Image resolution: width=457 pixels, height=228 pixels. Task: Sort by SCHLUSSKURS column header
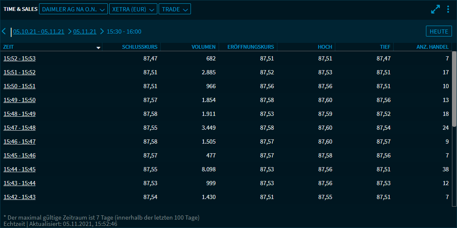[x=140, y=47]
